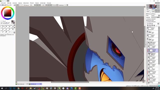Select the eyedropper color picker tool
This screenshot has height=90, width=160.
8,23
